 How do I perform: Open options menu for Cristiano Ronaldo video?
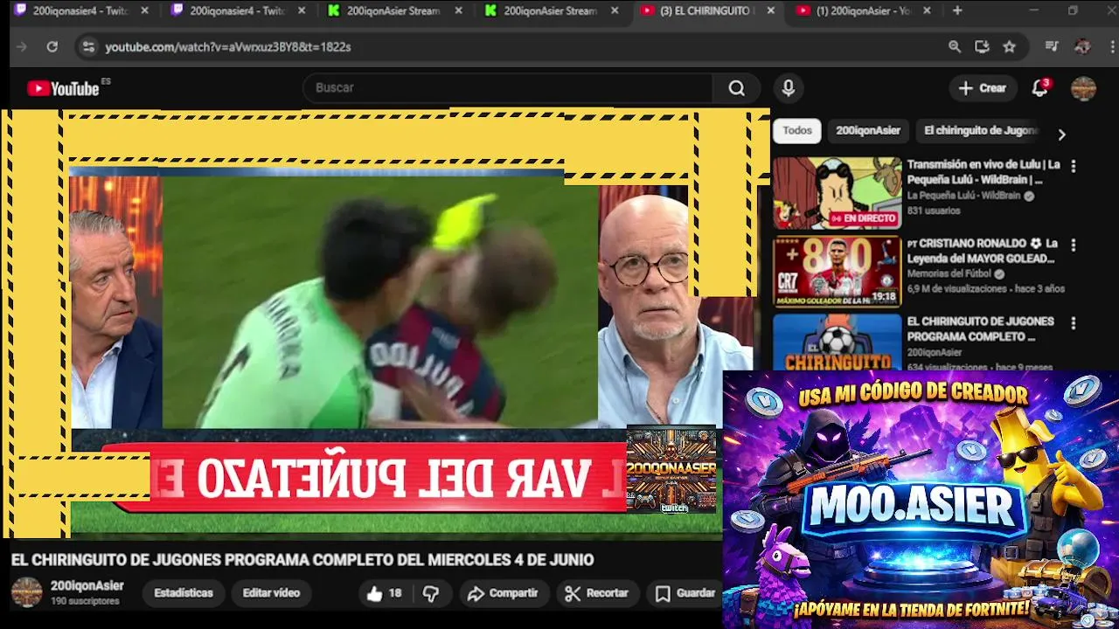pyautogui.click(x=1074, y=245)
